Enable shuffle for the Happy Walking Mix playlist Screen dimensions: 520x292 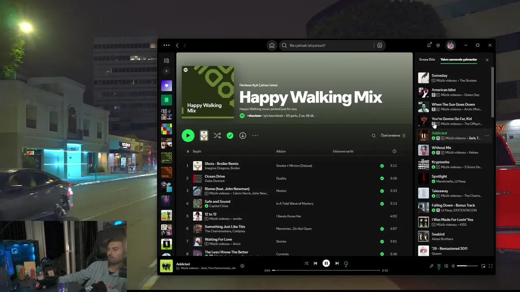(x=217, y=135)
